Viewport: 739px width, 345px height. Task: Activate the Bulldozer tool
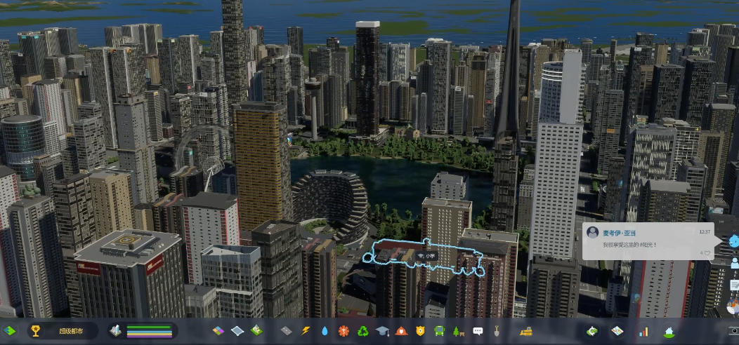pos(526,331)
